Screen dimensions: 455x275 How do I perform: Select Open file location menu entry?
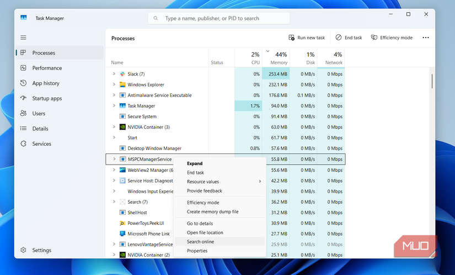(220, 232)
